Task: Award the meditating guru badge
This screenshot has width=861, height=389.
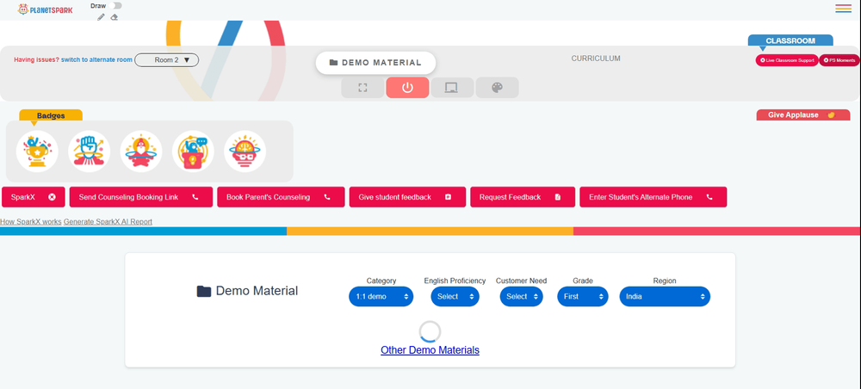Action: point(141,151)
